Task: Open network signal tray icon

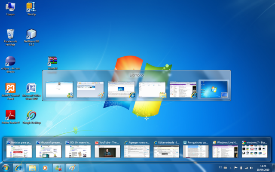Action: pyautogui.click(x=246, y=168)
